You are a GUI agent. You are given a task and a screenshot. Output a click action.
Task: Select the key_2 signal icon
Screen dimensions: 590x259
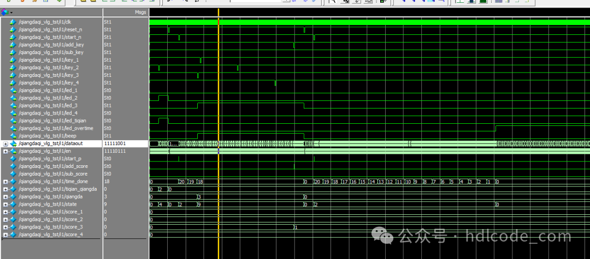[x=13, y=68]
